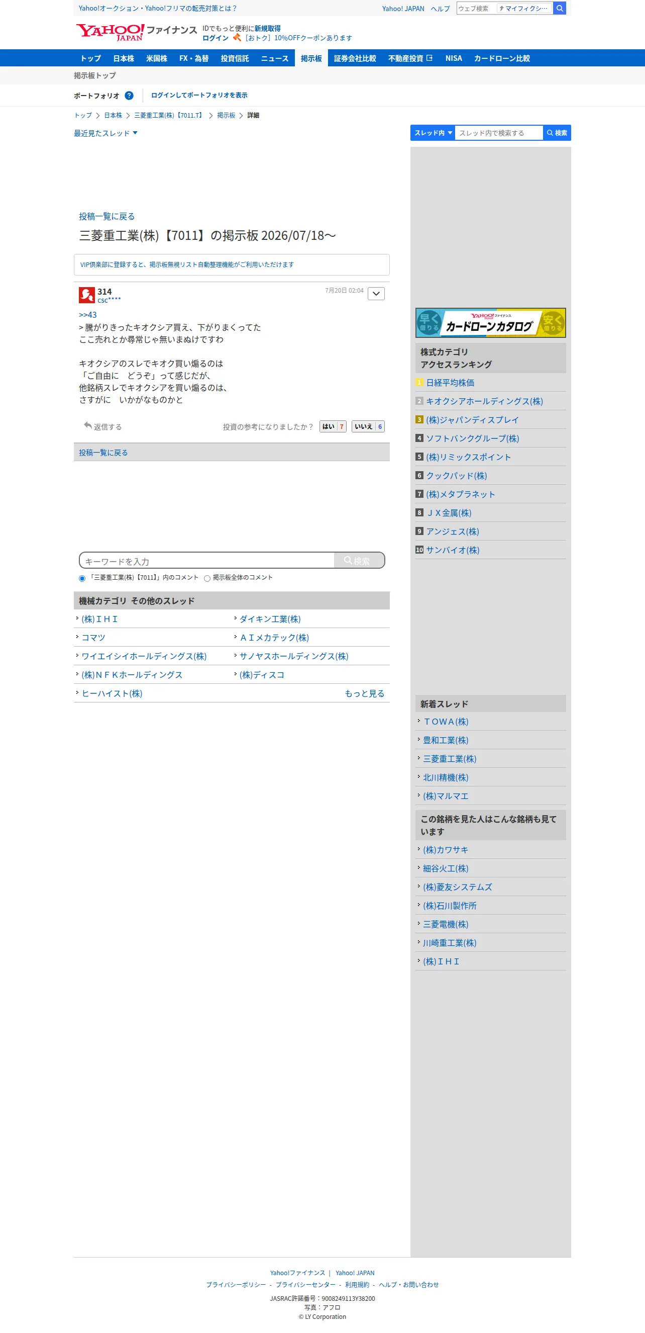Click 投稿一覧に戻る below the post
Screen dimensions: 645x1333
pyautogui.click(x=103, y=453)
